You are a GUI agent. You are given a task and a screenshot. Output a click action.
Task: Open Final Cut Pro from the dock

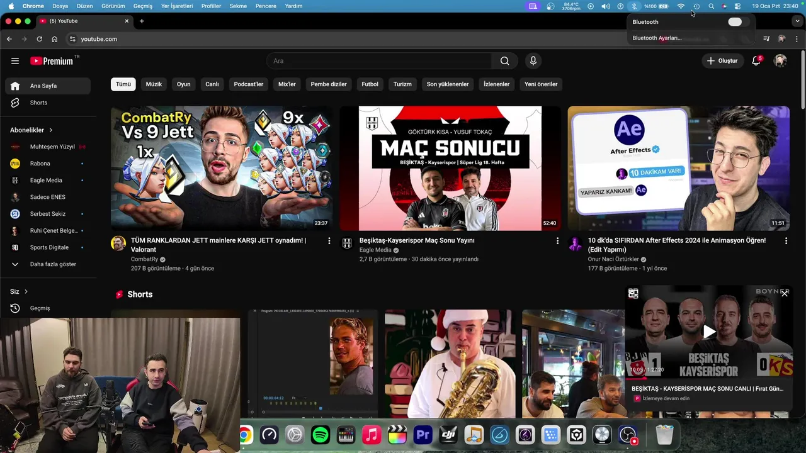click(x=397, y=435)
